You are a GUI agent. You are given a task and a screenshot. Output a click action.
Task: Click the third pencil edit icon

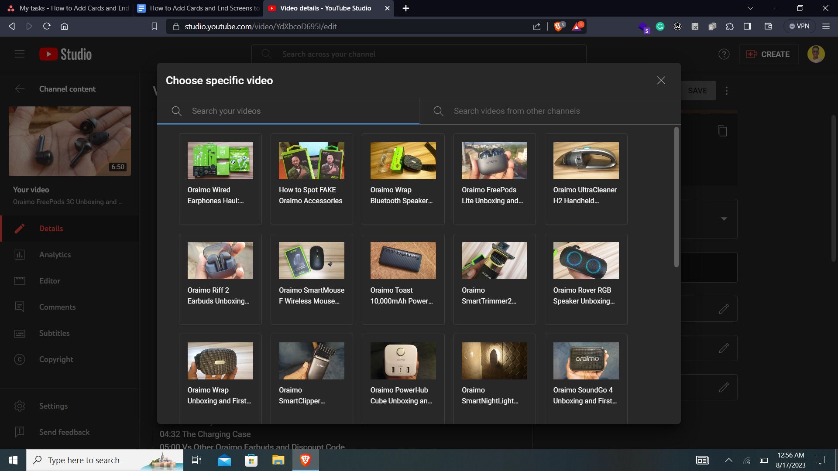(724, 387)
